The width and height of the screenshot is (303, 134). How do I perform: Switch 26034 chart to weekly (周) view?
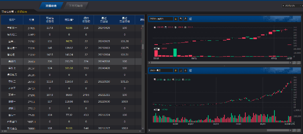click(x=181, y=19)
